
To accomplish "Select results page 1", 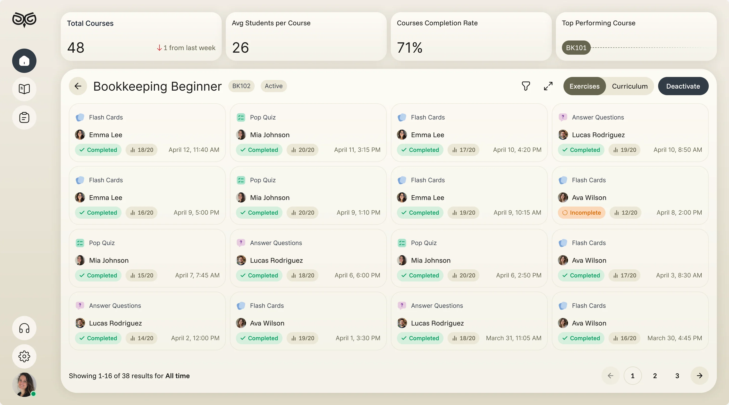I will tap(633, 376).
